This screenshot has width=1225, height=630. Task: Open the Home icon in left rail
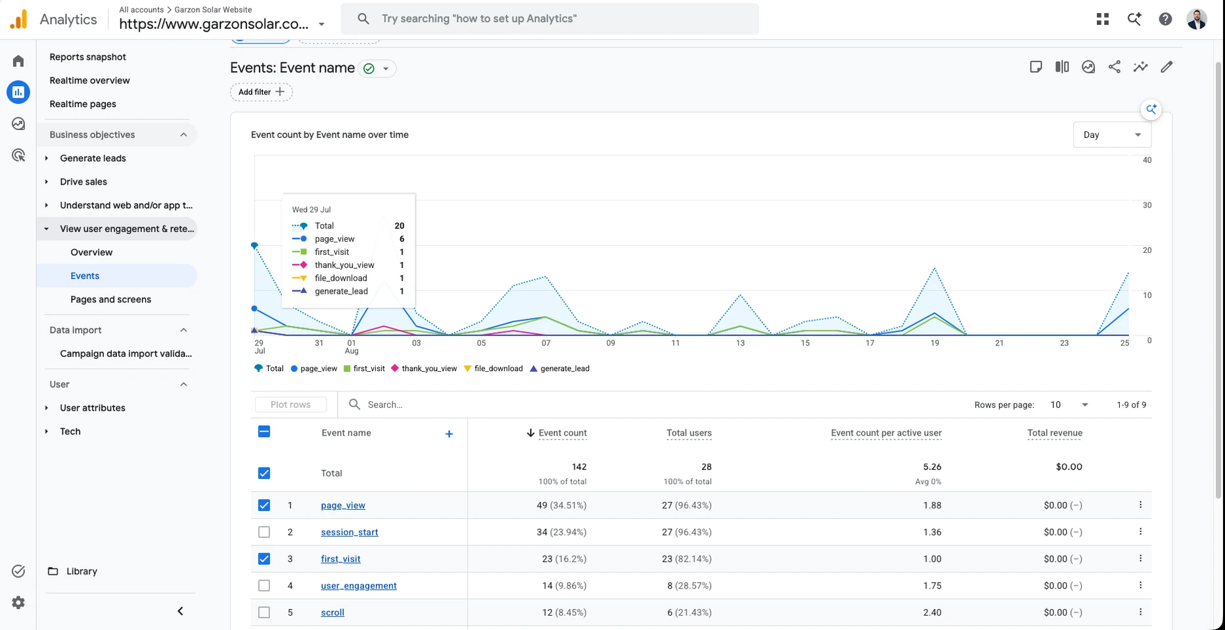coord(18,61)
